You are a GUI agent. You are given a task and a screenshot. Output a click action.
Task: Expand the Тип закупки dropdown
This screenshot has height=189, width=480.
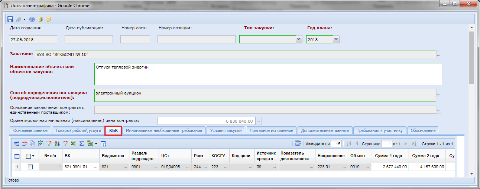[299, 39]
